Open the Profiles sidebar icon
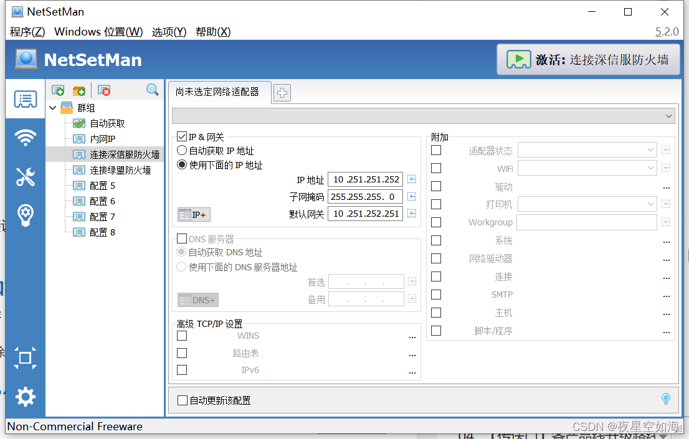The width and height of the screenshot is (689, 439). tap(26, 99)
